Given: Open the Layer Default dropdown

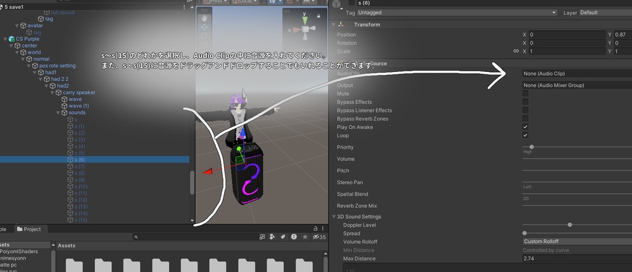Looking at the screenshot, I should pyautogui.click(x=605, y=12).
